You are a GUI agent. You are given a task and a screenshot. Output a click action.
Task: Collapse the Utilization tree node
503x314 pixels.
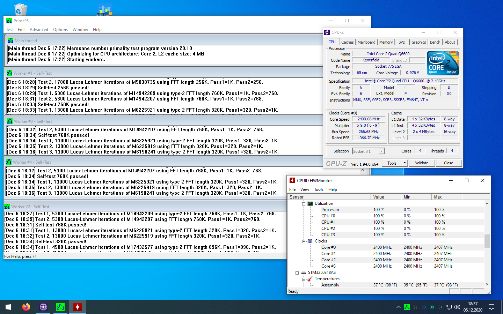coord(304,203)
